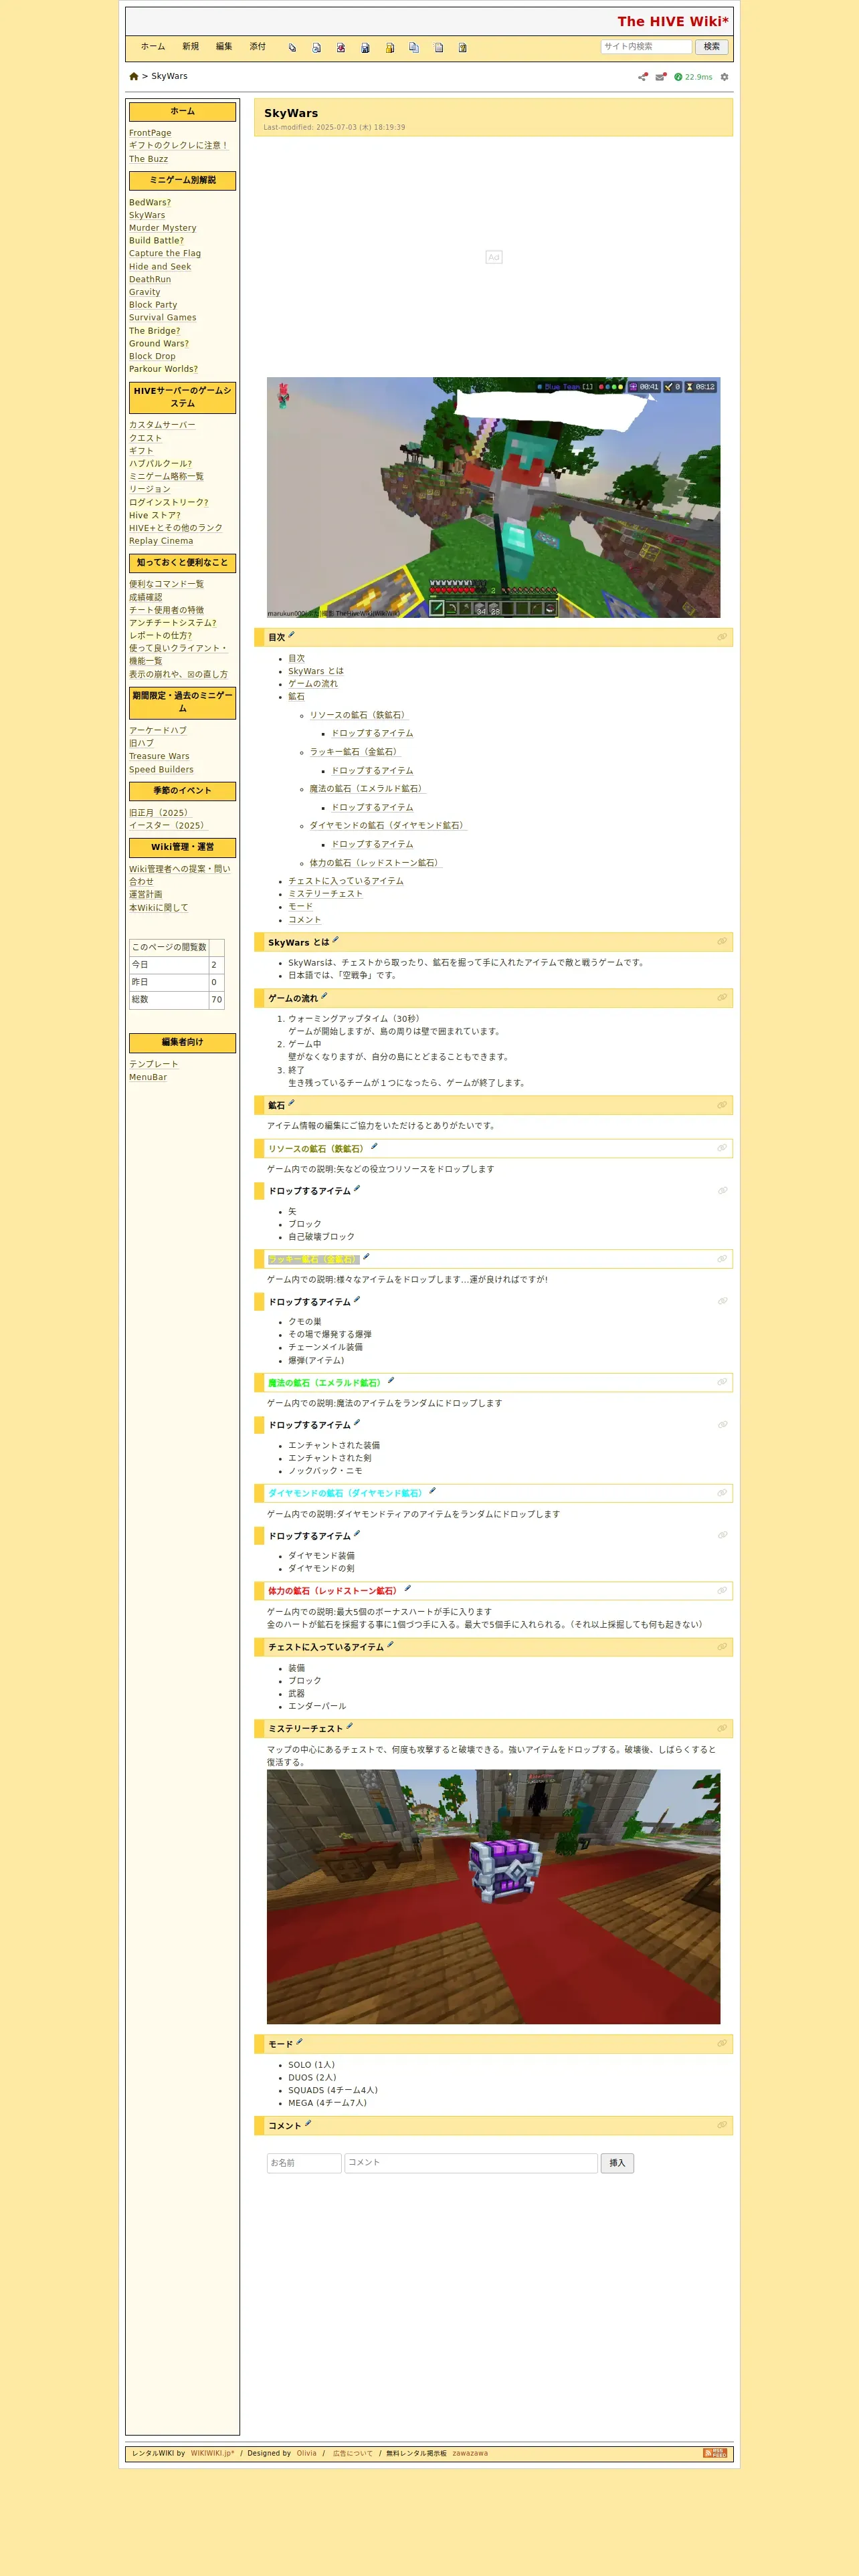Click the pencil icon next to リソースの鉱石 heading
The width and height of the screenshot is (859, 2576).
coord(374,1147)
